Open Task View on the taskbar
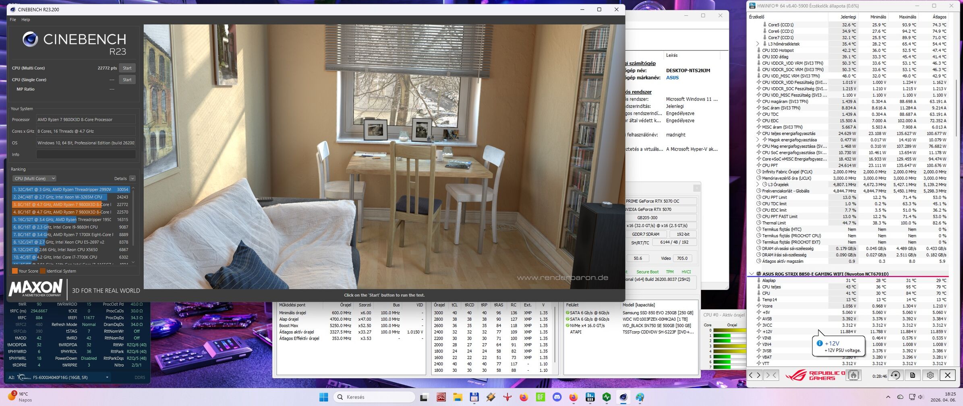The width and height of the screenshot is (963, 406). point(424,397)
